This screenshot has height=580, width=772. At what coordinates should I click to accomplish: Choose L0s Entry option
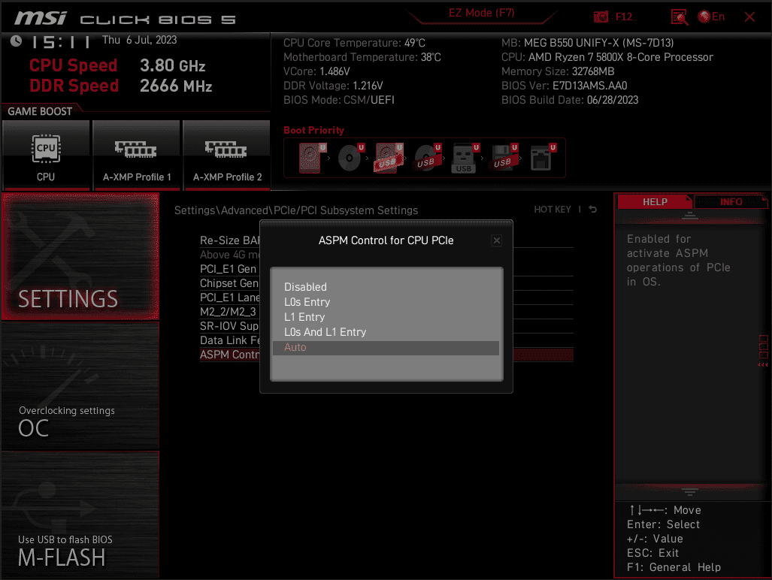(x=386, y=302)
